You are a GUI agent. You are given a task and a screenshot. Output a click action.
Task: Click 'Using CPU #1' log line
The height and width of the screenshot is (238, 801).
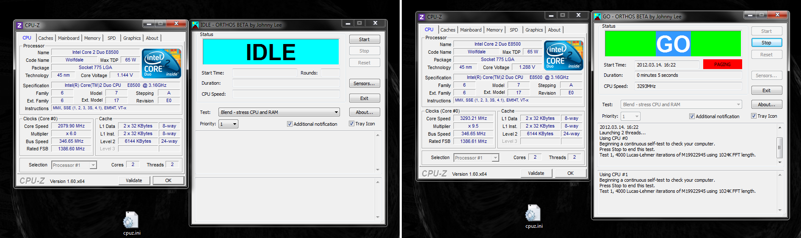(613, 174)
